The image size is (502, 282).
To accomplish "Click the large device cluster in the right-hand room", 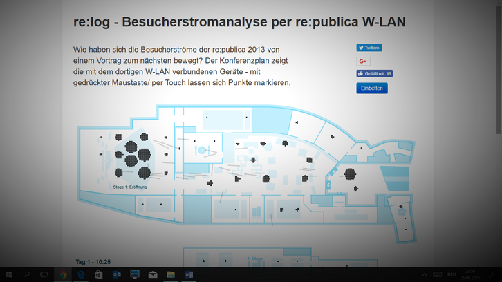I will 350,174.
